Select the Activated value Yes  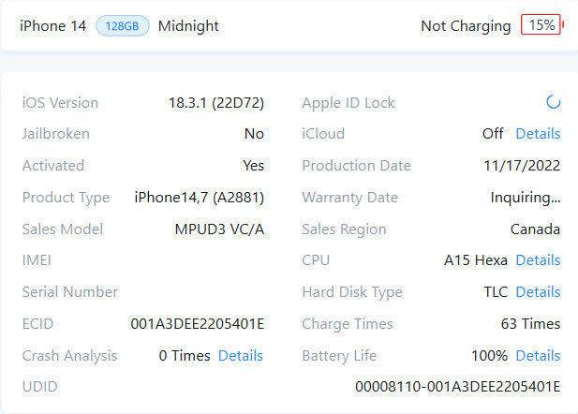[253, 166]
